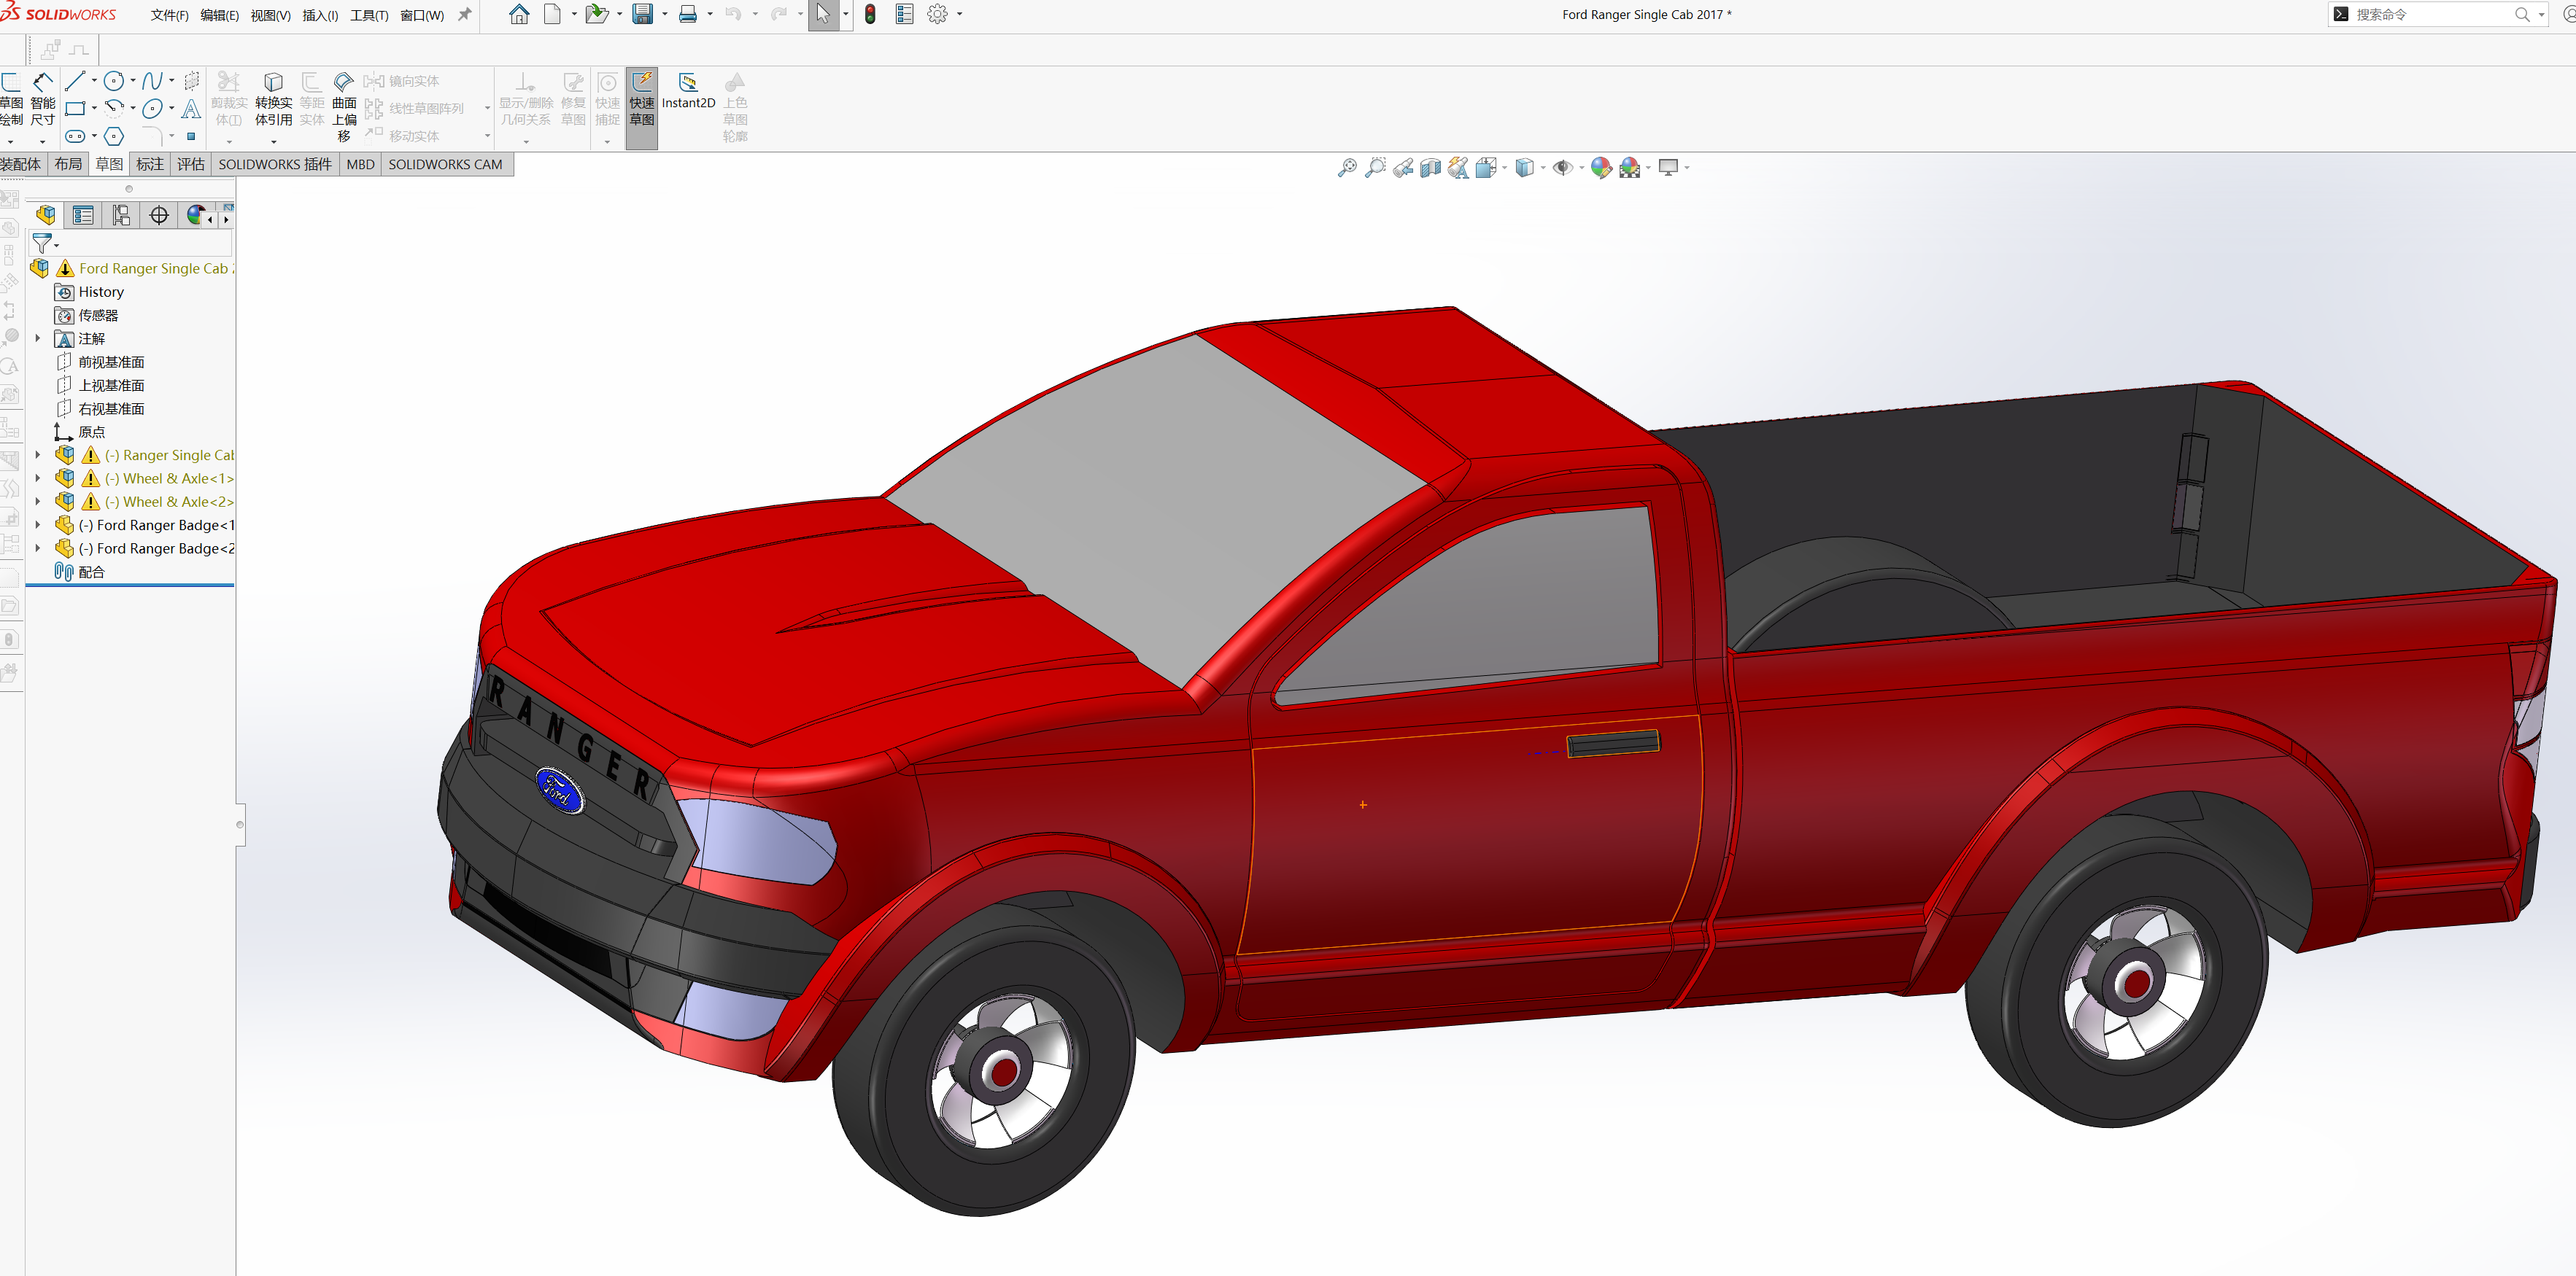
Task: Toggle Hide/Show Items eye icon
Action: click(1562, 168)
